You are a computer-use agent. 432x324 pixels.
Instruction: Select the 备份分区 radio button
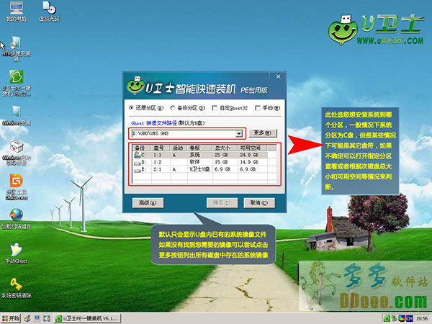[x=173, y=108]
